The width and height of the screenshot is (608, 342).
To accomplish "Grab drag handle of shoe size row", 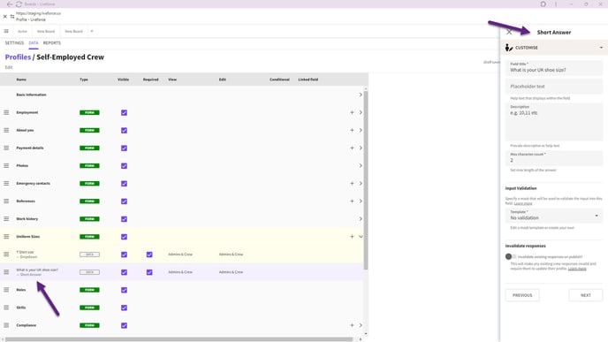I will (x=6, y=272).
